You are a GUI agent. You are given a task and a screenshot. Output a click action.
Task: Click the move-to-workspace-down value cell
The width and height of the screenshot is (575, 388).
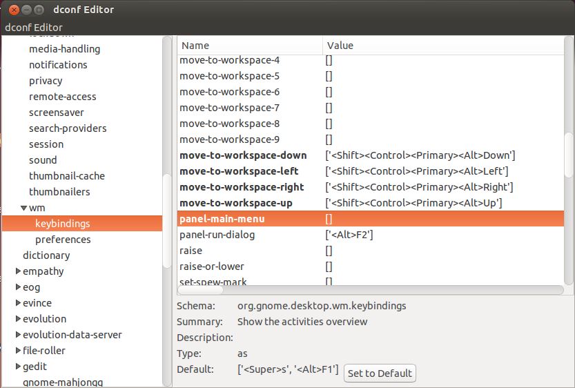coord(420,155)
